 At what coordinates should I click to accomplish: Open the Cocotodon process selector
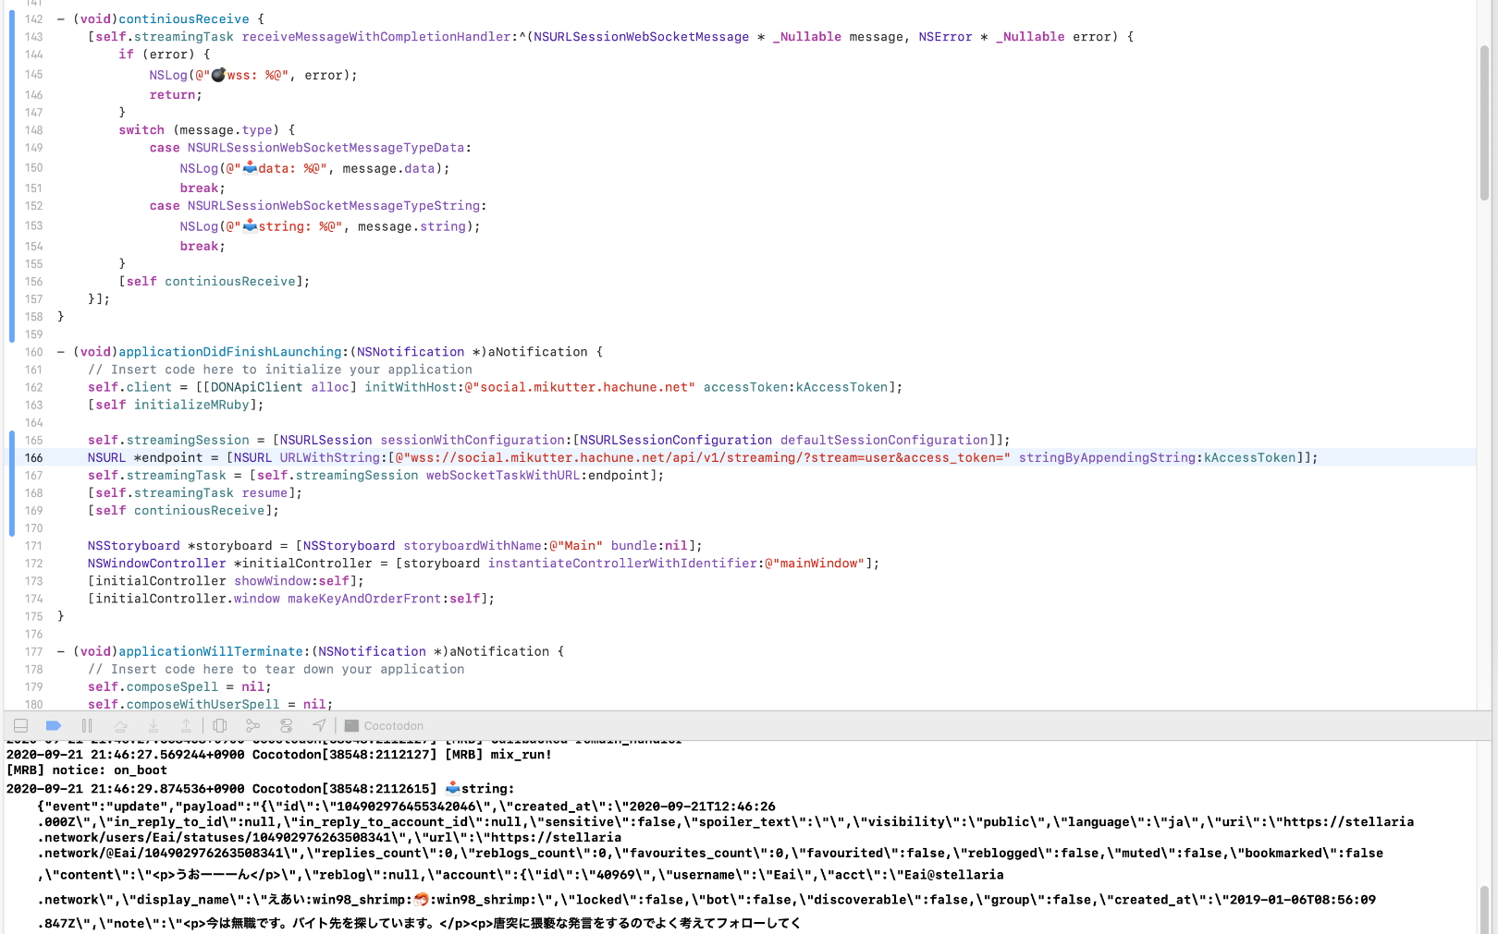(384, 726)
